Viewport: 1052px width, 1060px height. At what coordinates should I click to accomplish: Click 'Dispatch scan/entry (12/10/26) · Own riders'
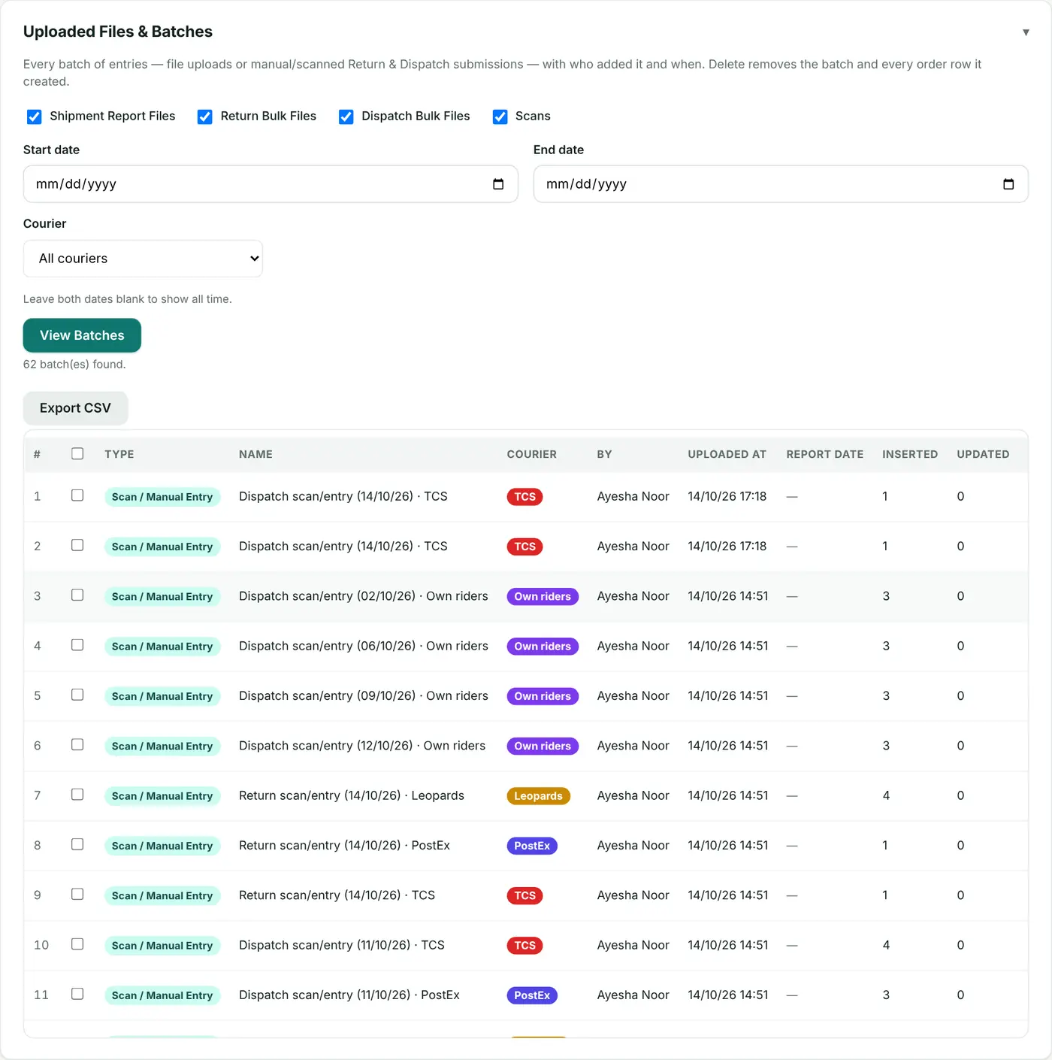click(x=362, y=746)
